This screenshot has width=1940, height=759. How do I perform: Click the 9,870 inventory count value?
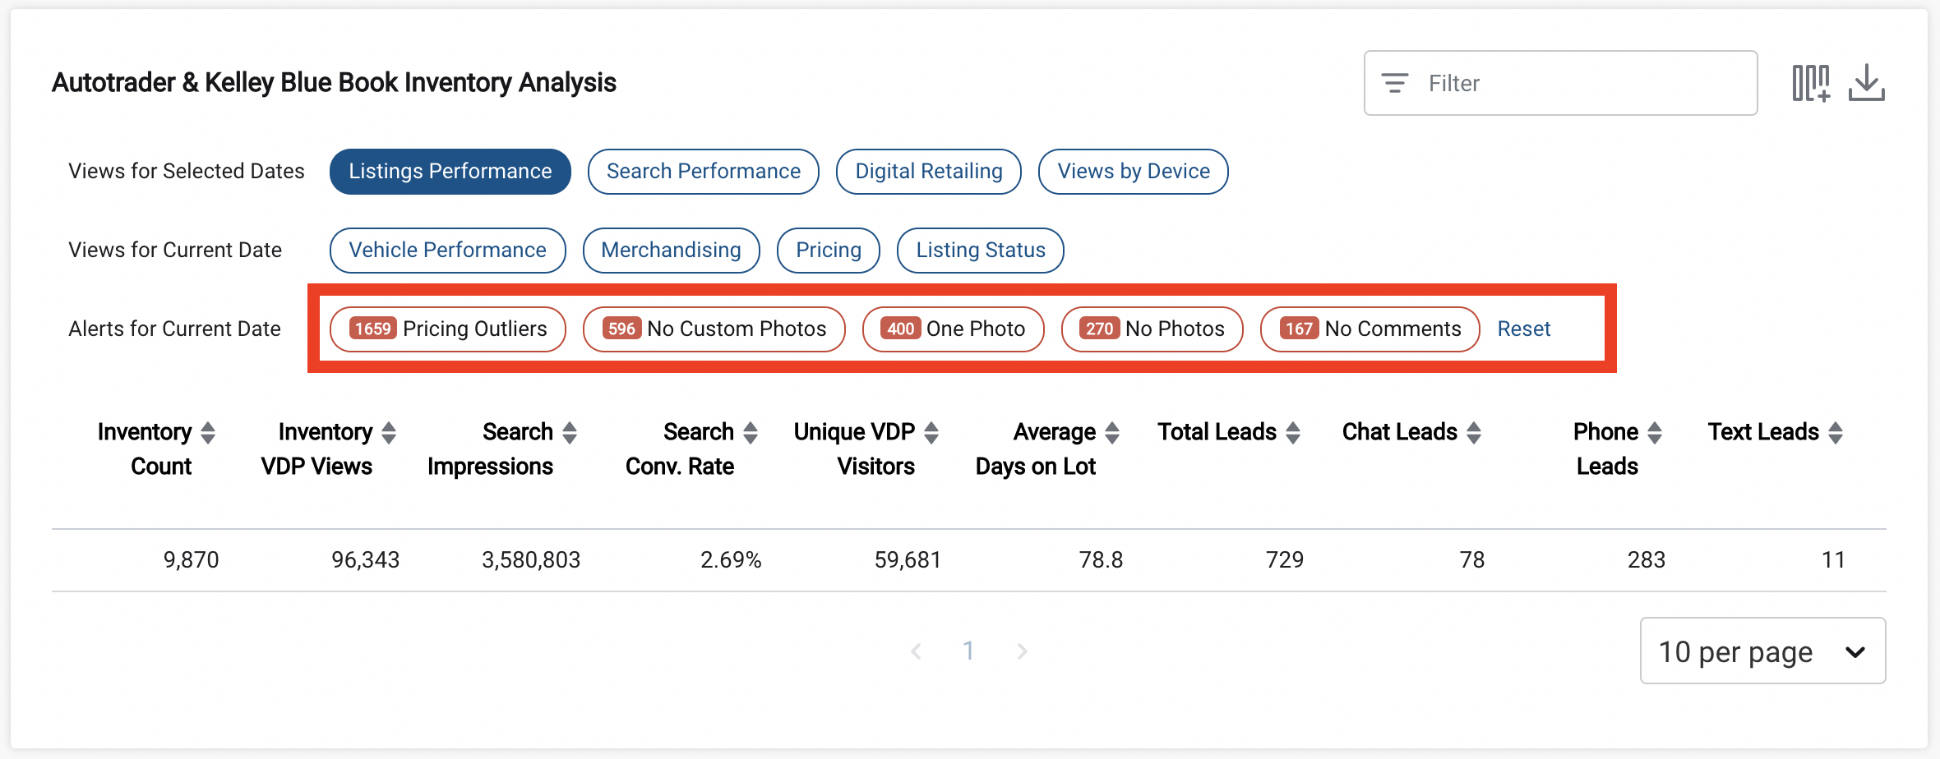pos(192,560)
